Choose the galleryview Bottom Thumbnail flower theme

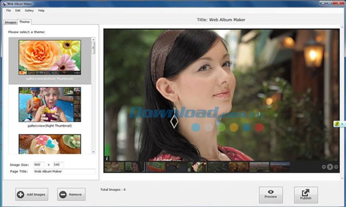click(50, 57)
